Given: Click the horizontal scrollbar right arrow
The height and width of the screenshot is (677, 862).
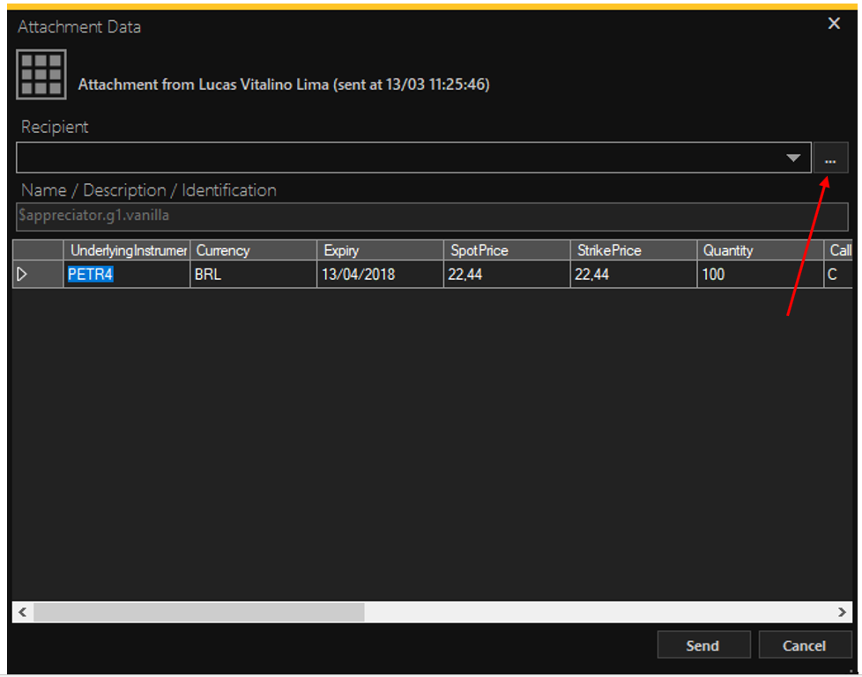Looking at the screenshot, I should [843, 612].
